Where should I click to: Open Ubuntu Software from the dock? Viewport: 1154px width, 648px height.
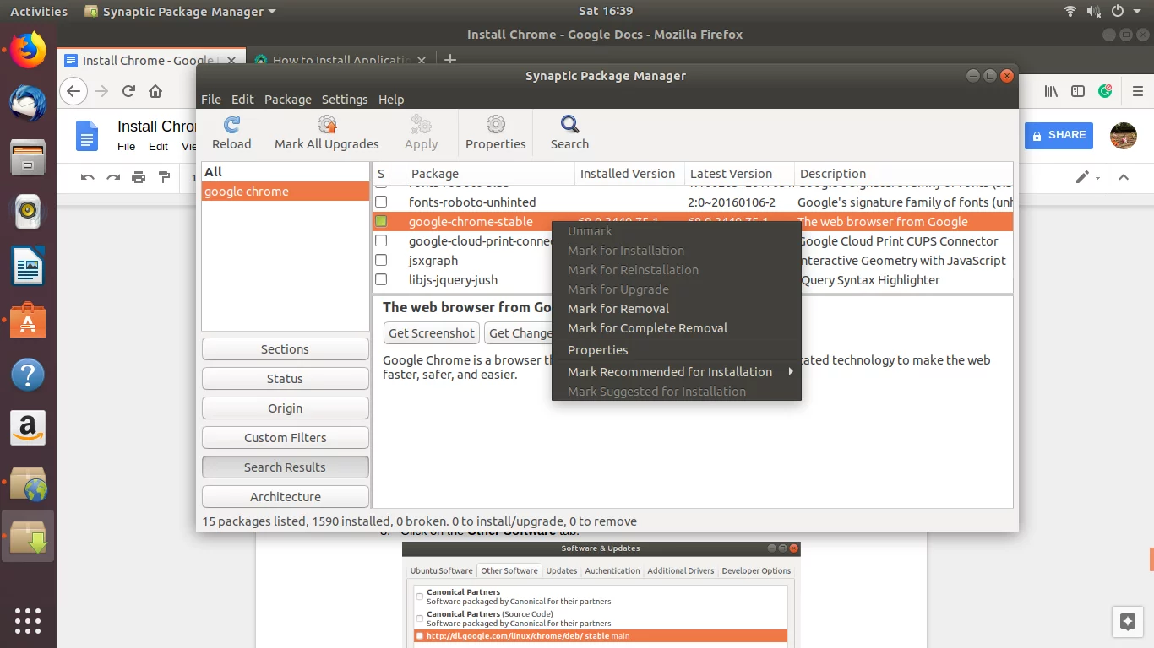pyautogui.click(x=28, y=321)
